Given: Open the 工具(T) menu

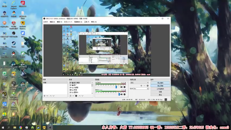Looking at the screenshot, I should [x=87, y=22].
